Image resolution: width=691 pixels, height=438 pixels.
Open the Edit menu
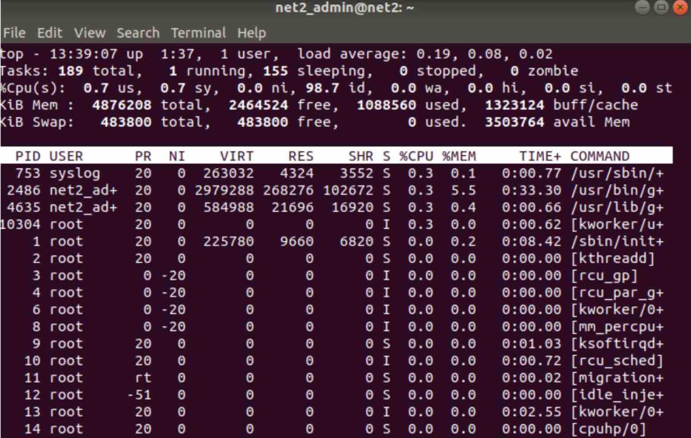pyautogui.click(x=50, y=33)
